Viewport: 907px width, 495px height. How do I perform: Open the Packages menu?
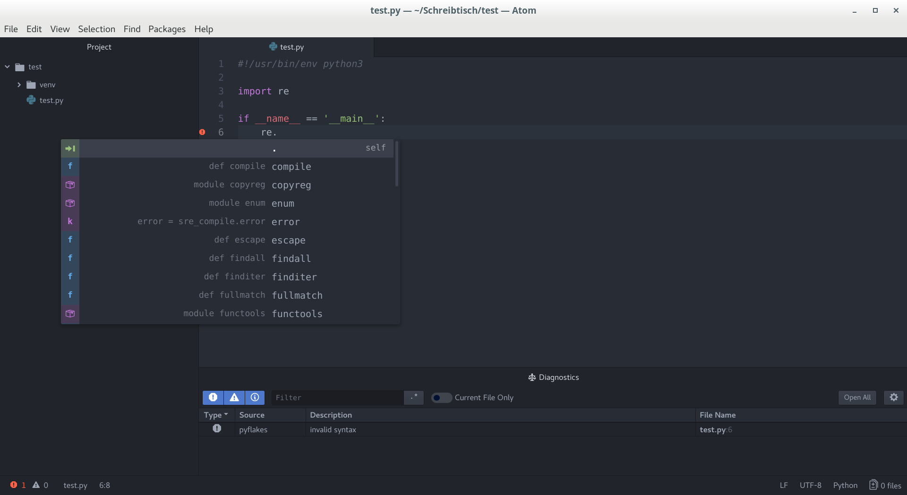coord(167,29)
